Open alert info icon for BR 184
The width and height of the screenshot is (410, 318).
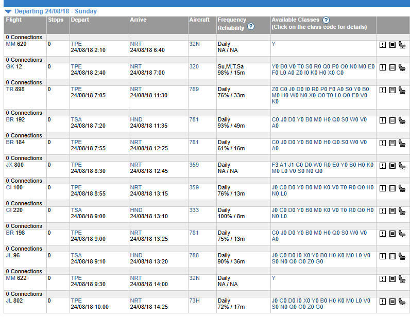[x=383, y=143]
